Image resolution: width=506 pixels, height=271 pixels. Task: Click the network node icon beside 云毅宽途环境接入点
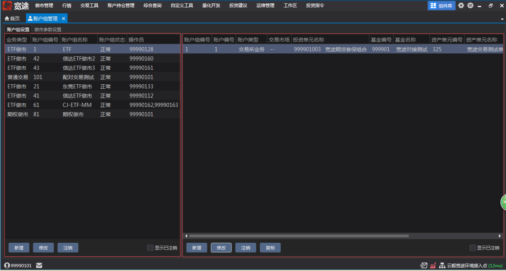[x=442, y=265]
